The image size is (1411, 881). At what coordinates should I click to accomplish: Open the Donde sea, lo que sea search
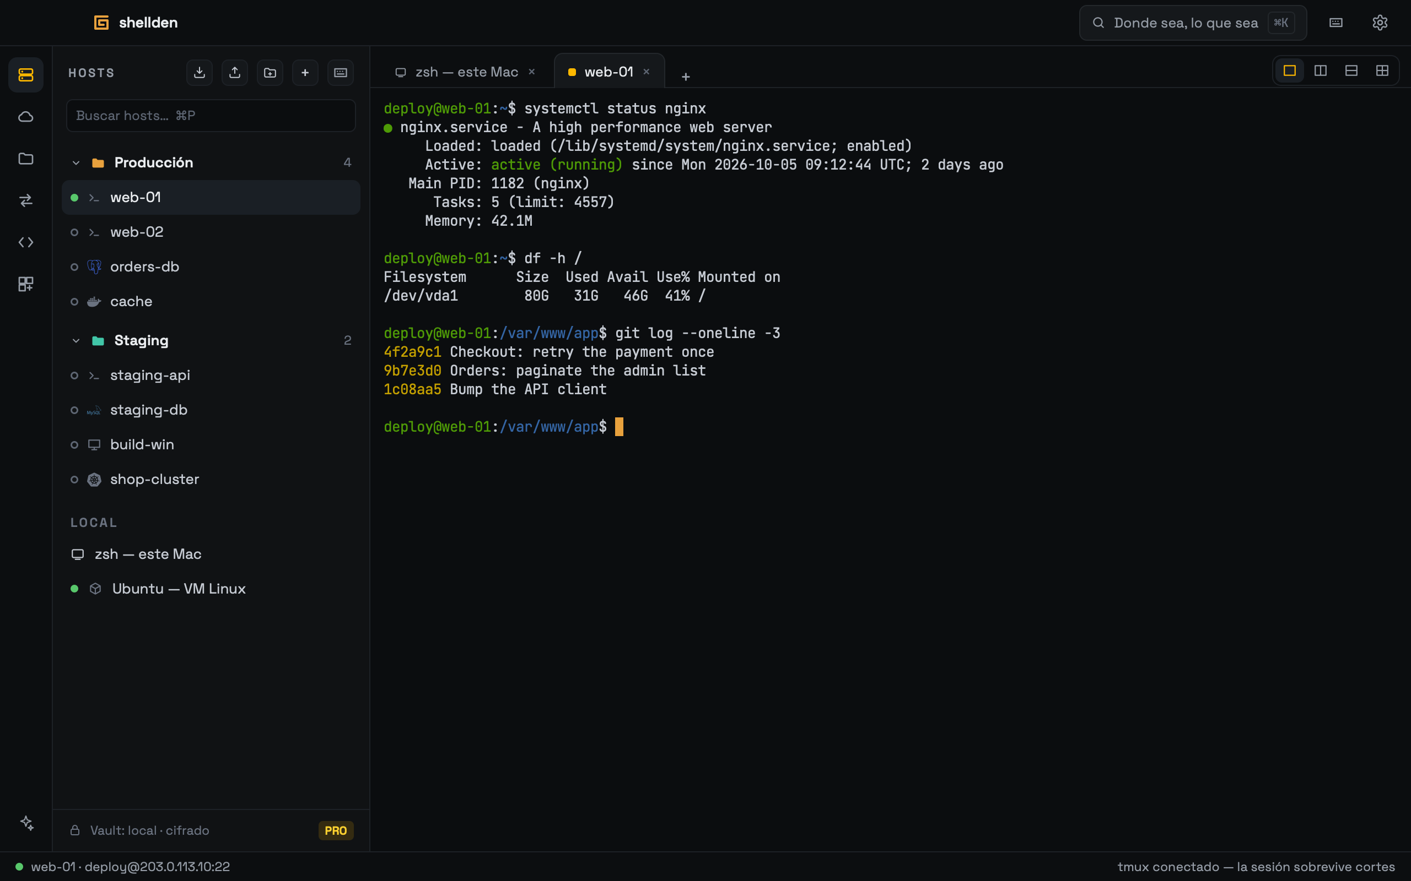[x=1192, y=23]
